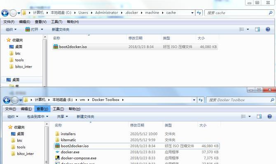Click Back arrow in cache window
The image size is (276, 164).
5,13
